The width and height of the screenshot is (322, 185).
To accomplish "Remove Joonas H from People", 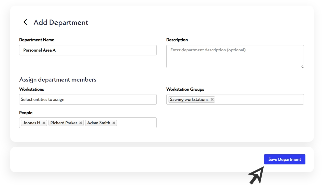I will (x=44, y=123).
